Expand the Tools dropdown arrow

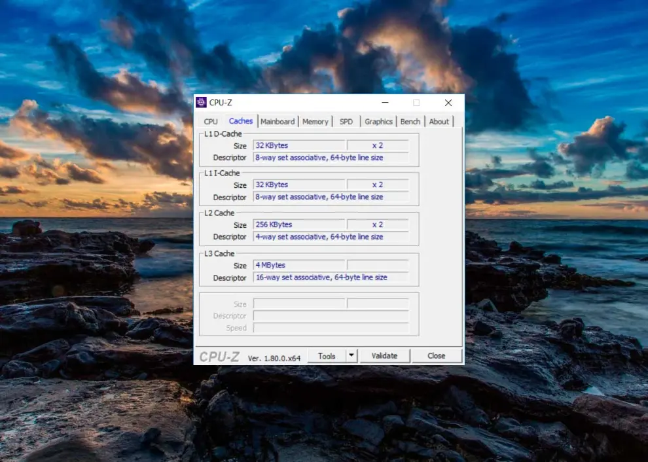(351, 356)
